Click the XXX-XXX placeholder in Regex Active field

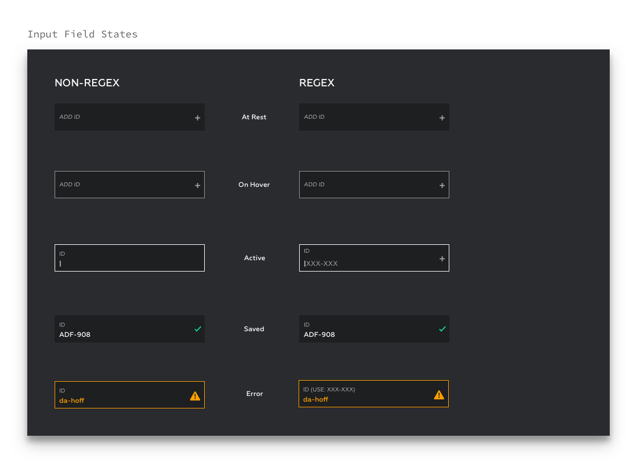pos(322,264)
